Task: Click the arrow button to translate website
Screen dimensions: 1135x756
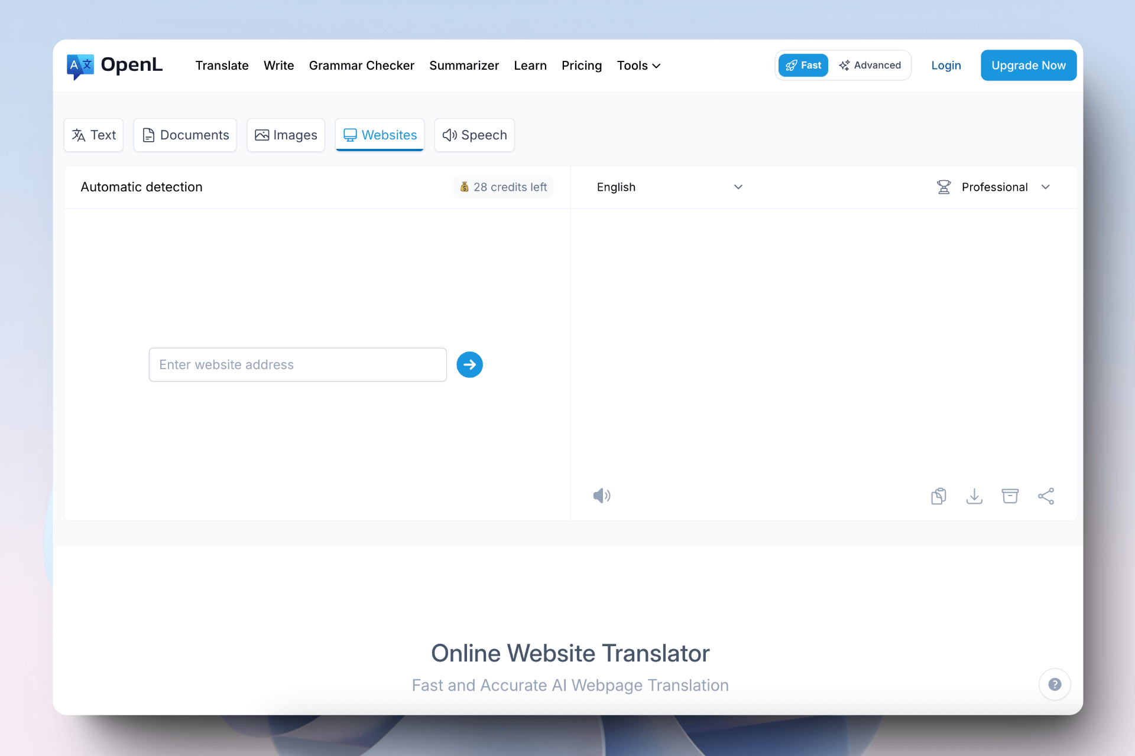Action: pyautogui.click(x=469, y=364)
